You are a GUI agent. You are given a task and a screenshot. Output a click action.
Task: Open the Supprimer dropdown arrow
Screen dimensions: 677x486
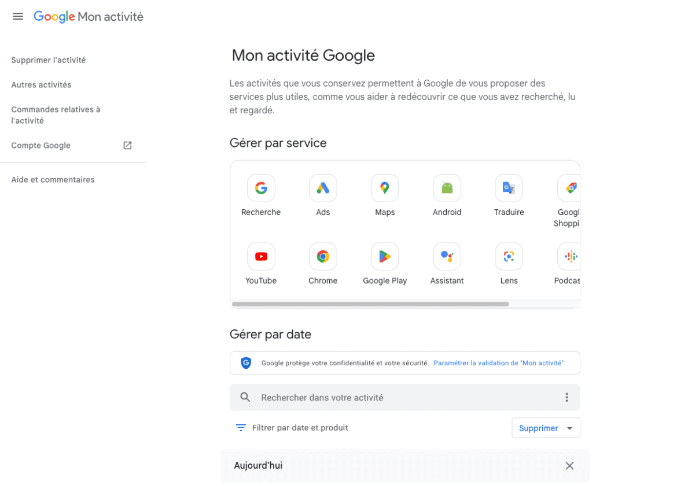point(570,428)
